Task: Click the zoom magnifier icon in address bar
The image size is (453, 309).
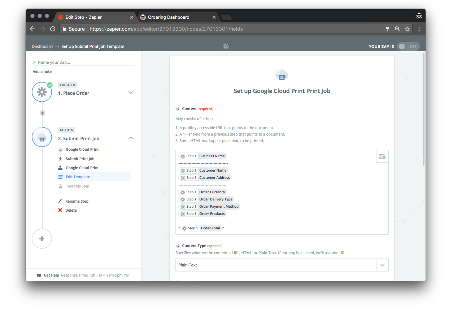Action: pos(397,29)
